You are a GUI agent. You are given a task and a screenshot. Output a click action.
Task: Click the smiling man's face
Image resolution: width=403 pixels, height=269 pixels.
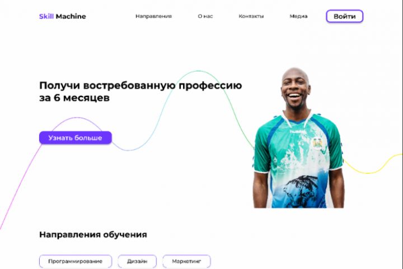tap(296, 90)
